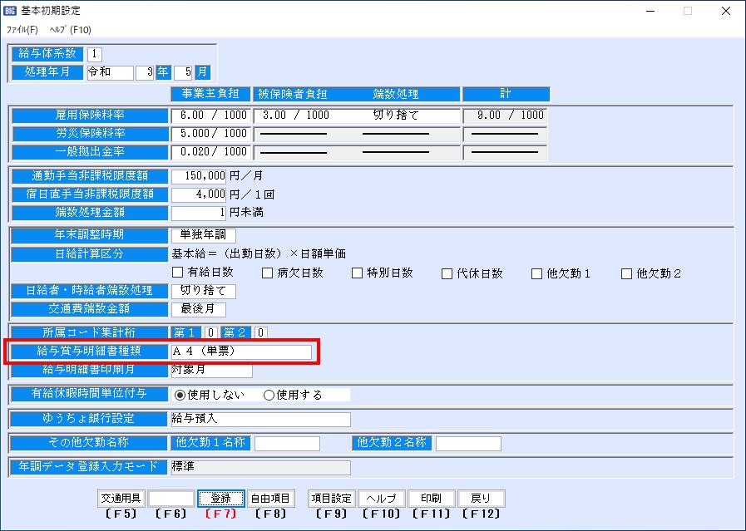Screen dimensions: 746x531
Task: Open the ゆうちょ銀行設定 selection field
Action: tap(259, 419)
